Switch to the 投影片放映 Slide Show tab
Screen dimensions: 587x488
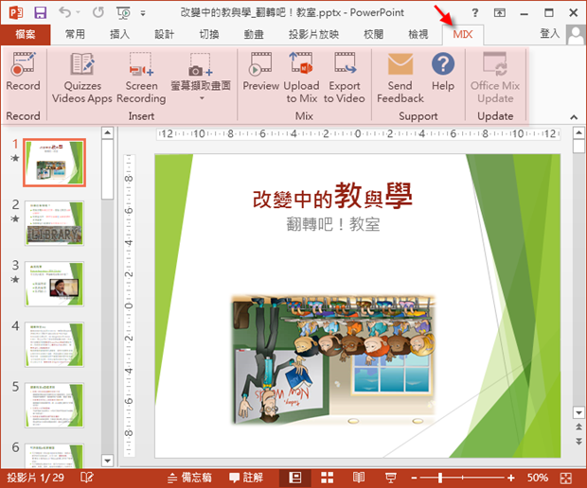[x=313, y=34]
